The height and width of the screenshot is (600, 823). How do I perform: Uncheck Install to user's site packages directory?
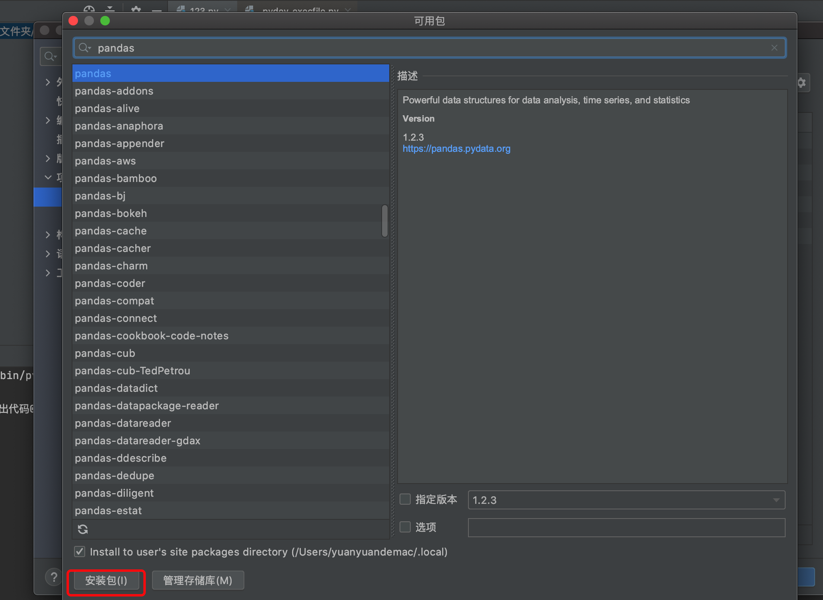coord(80,552)
